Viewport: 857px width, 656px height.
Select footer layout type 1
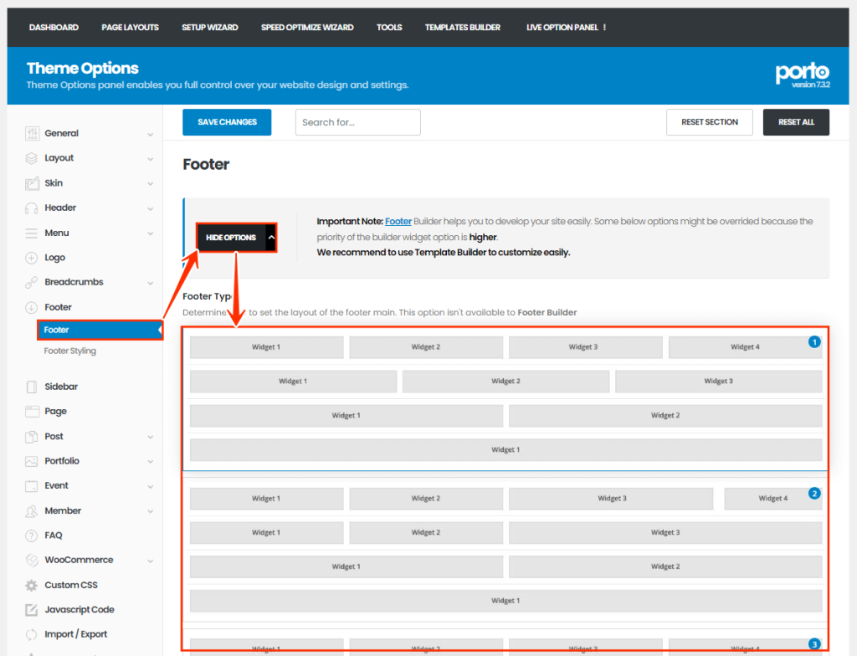tap(814, 342)
